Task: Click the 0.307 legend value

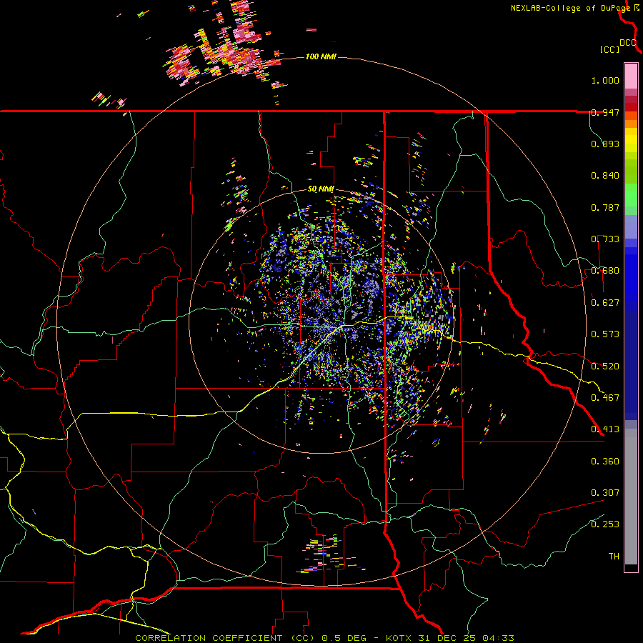Action: 605,493
